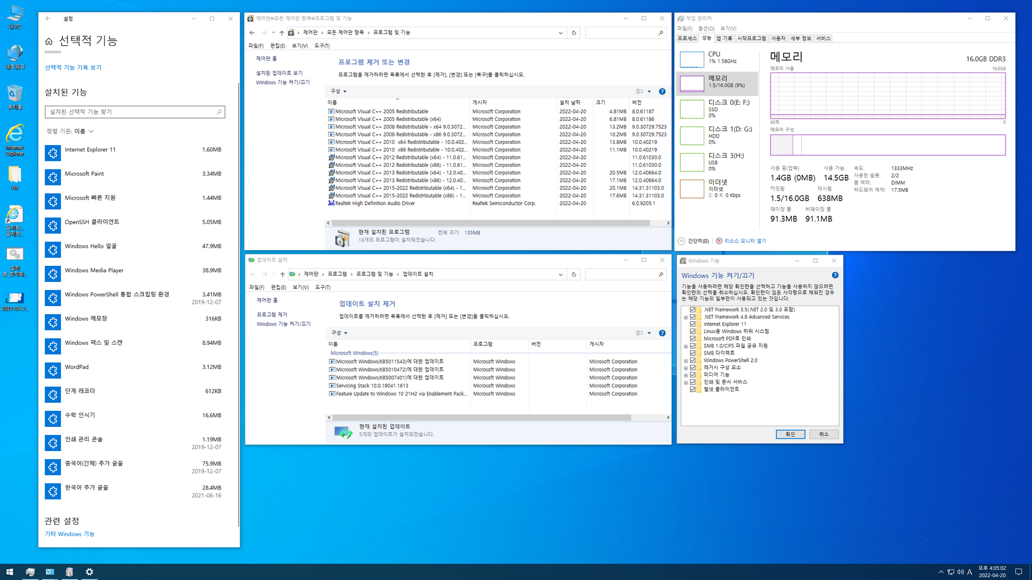Open the notification center icon

[1019, 572]
